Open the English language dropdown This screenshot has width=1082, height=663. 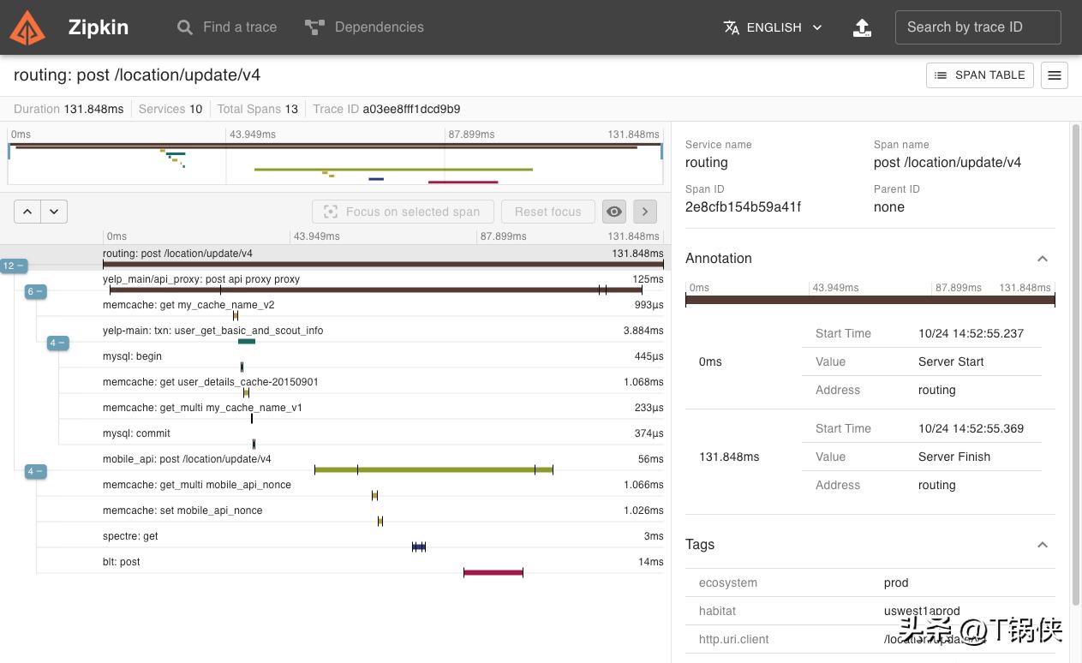[x=773, y=27]
